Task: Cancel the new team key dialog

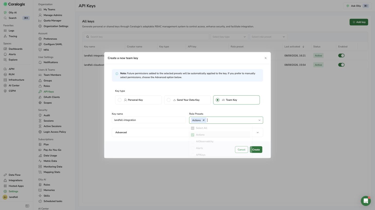Action: pyautogui.click(x=241, y=150)
